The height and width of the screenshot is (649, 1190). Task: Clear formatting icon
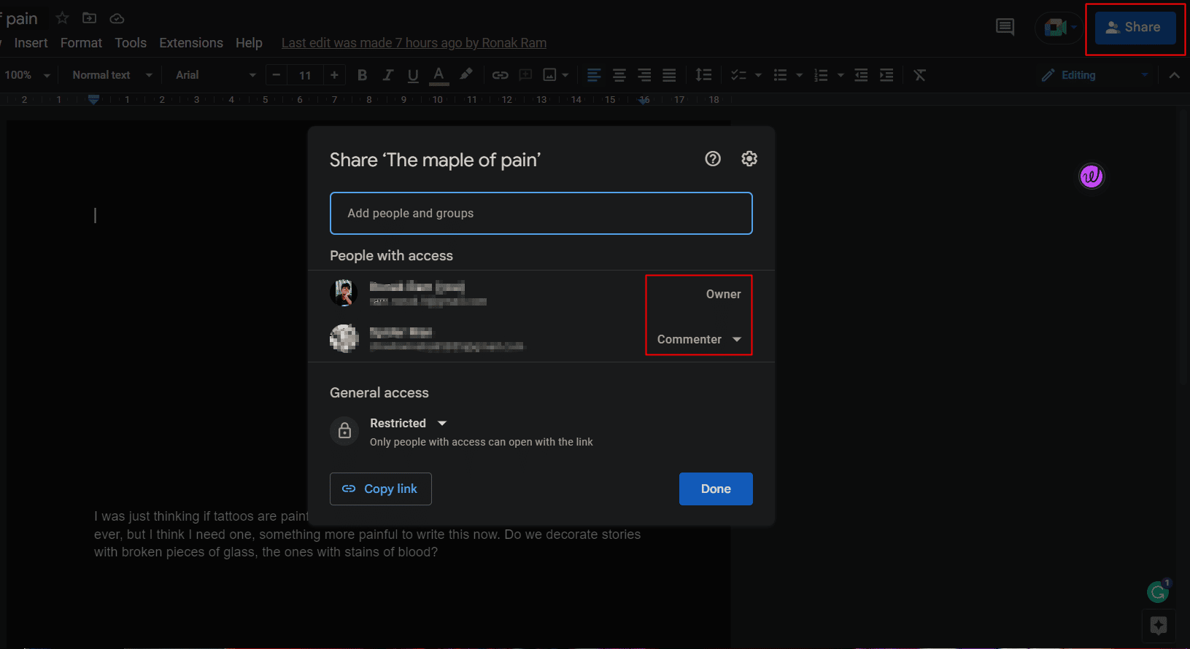[x=919, y=75]
